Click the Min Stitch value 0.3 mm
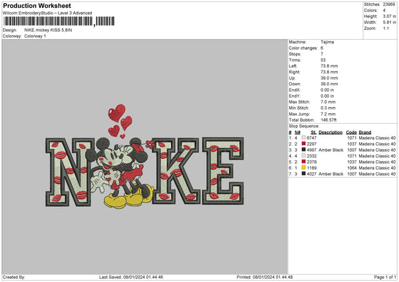 (x=328, y=108)
